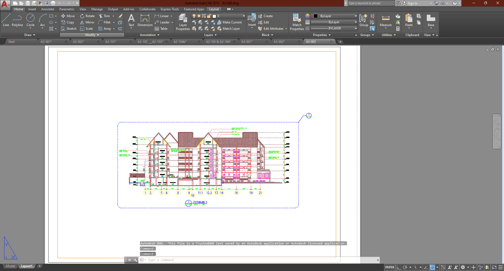Expand the Draw panel
504x271 pixels.
[x=30, y=35]
